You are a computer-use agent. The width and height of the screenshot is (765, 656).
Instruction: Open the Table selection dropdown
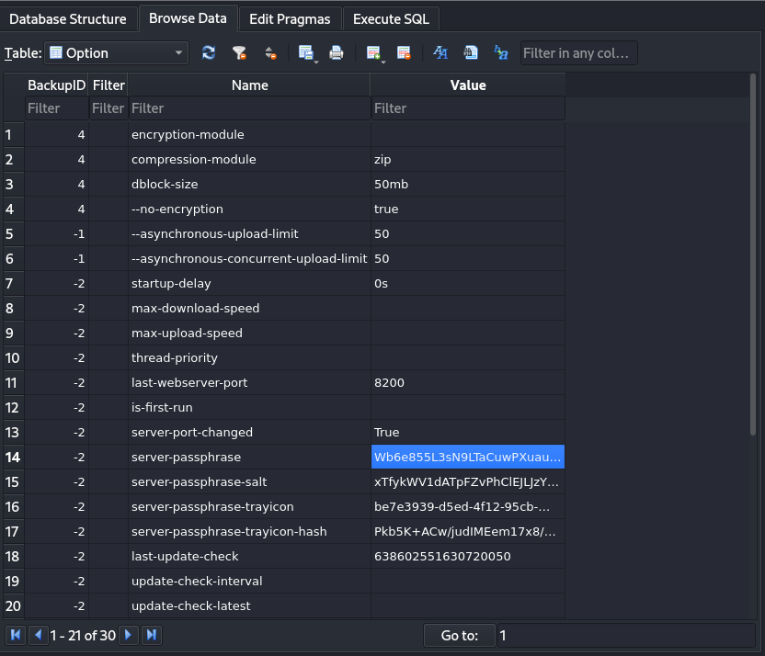[117, 53]
